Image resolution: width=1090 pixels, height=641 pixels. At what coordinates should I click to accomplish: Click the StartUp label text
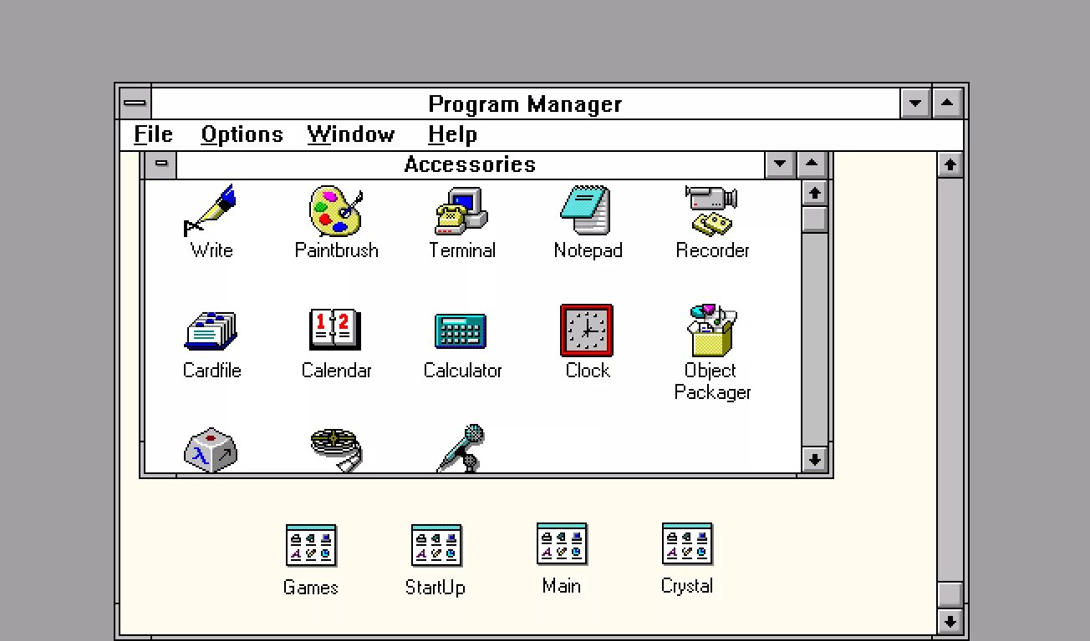point(435,588)
